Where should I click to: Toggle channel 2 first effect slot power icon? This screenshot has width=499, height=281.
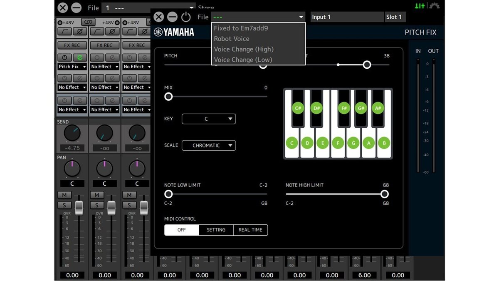click(97, 57)
